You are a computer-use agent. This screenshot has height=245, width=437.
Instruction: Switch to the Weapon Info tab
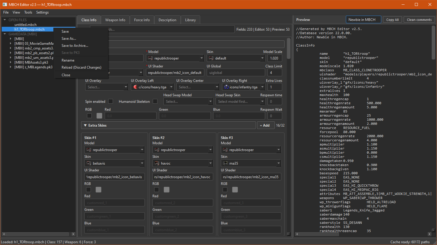(x=115, y=20)
